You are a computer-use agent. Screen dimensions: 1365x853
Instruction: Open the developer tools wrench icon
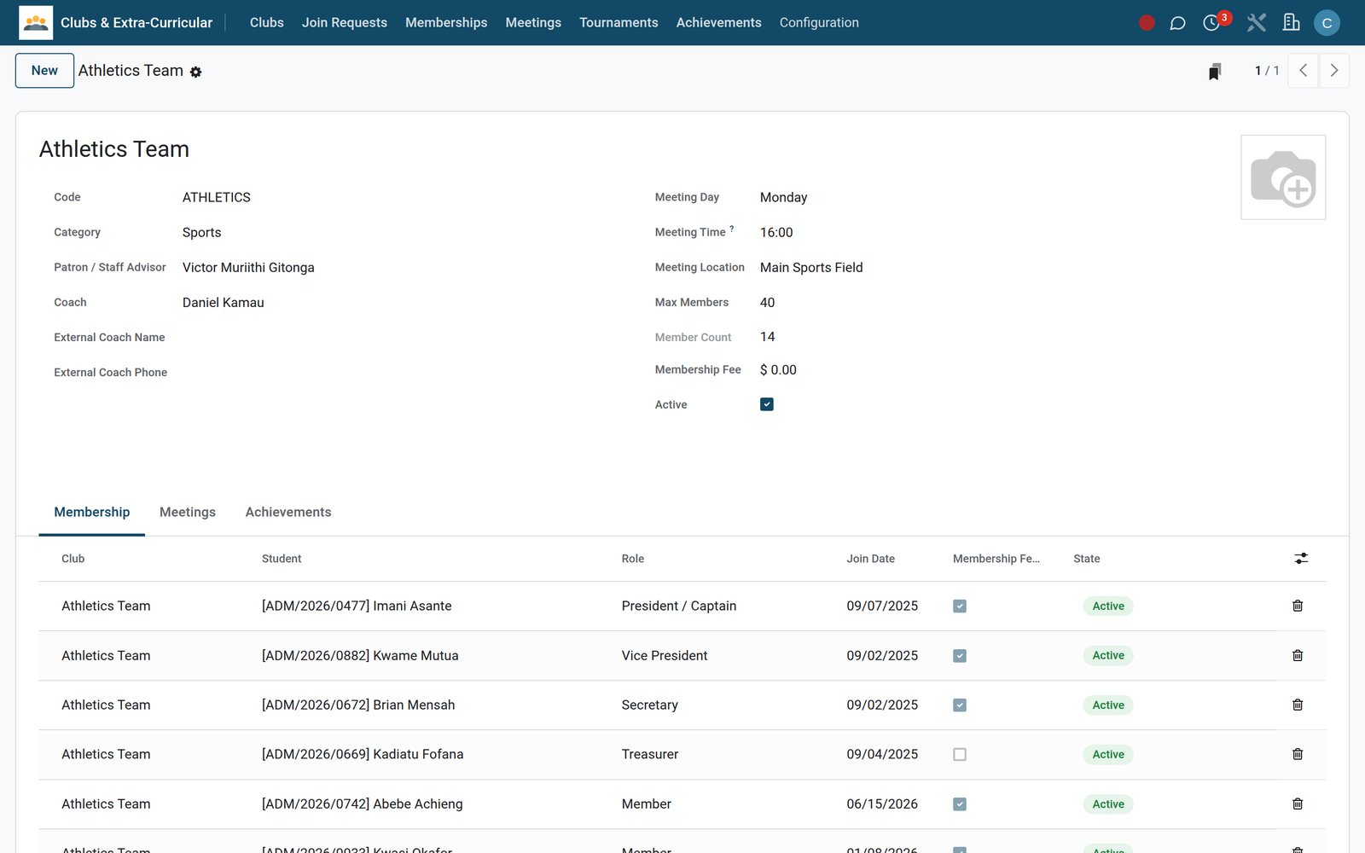(x=1256, y=23)
